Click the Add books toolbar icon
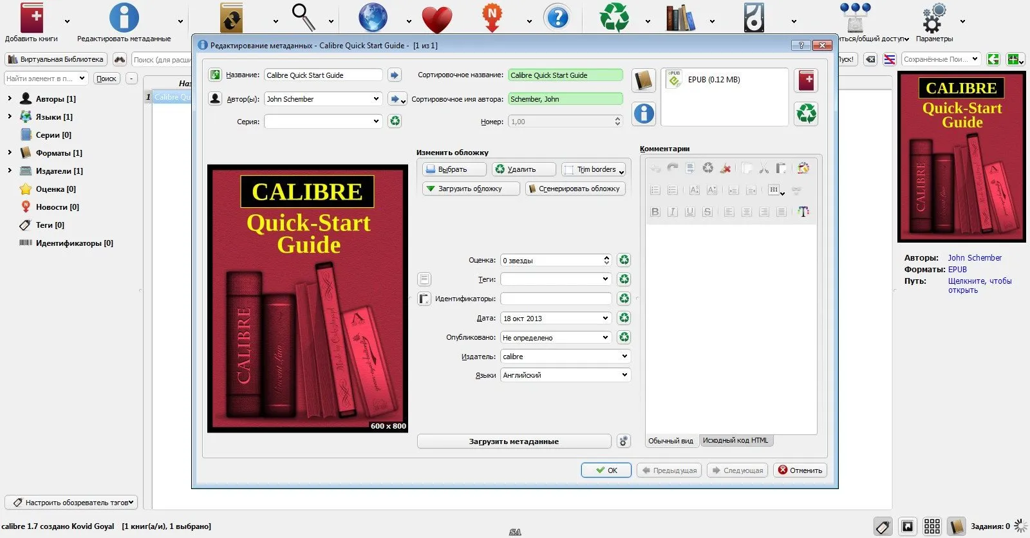 pos(31,18)
